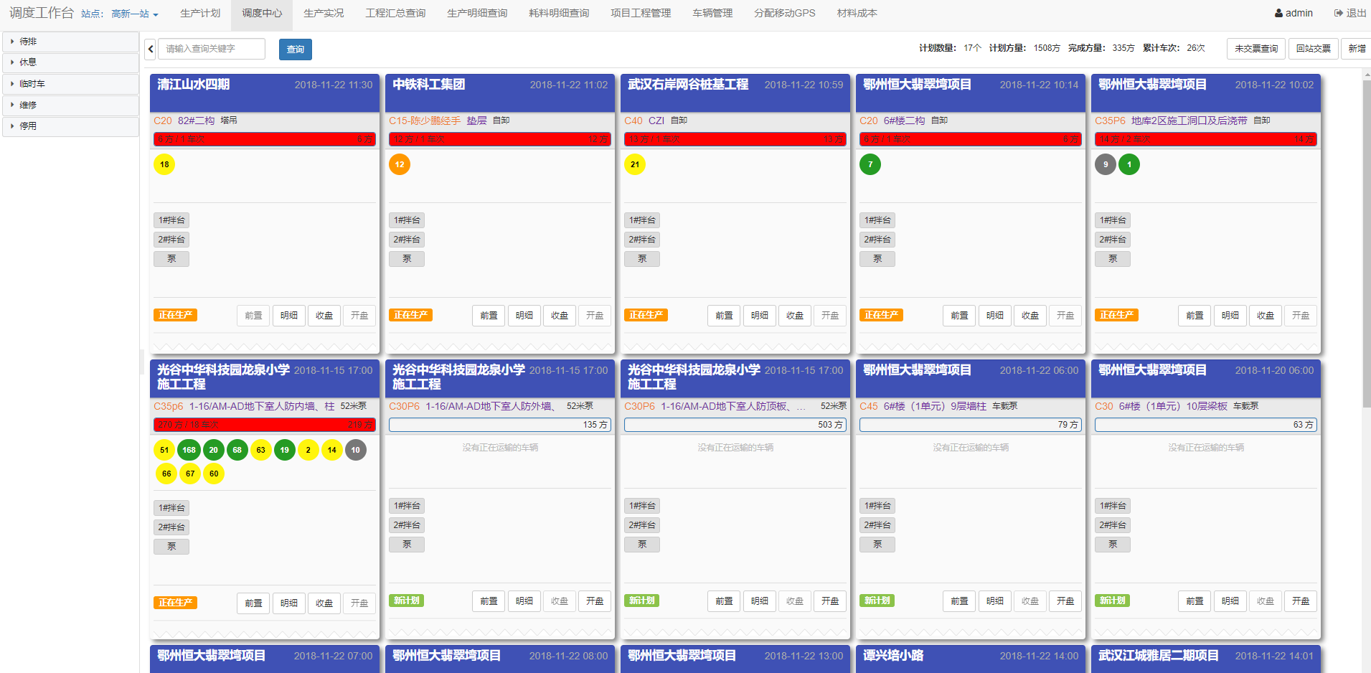Select green vehicle badge 68

(237, 450)
